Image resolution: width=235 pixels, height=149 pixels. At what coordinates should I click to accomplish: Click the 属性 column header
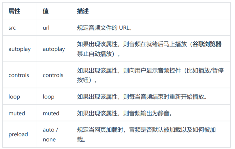click(x=14, y=11)
